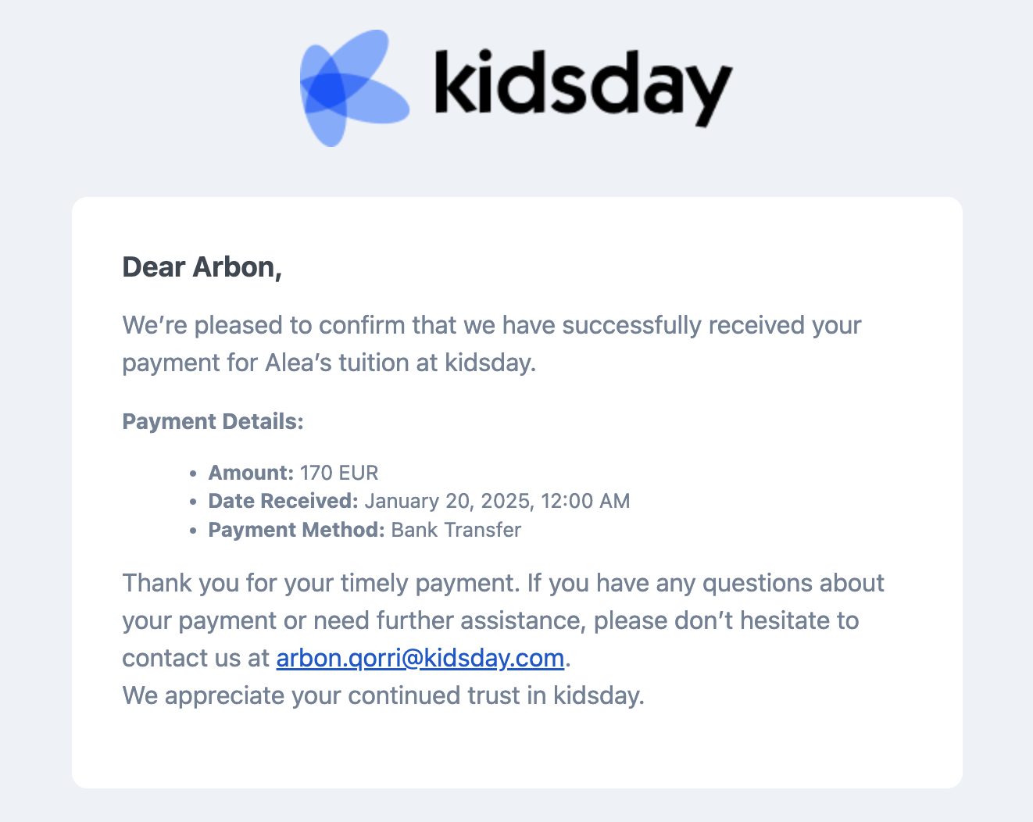
Task: Click the bullet before Payment Method
Action: (193, 531)
